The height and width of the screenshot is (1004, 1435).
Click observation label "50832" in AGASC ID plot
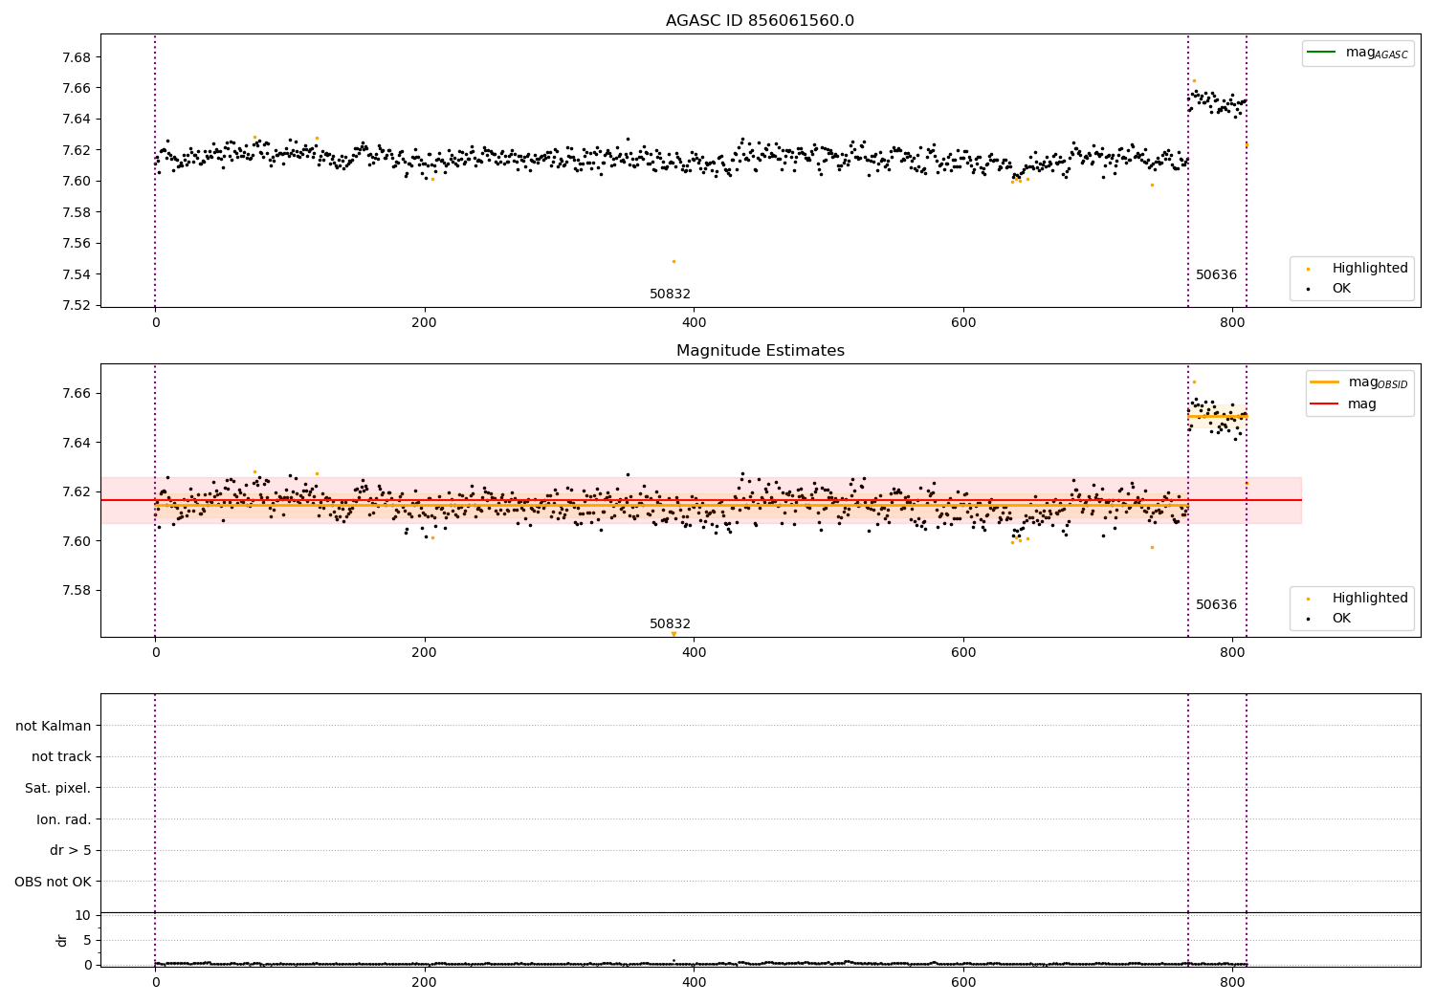click(670, 294)
